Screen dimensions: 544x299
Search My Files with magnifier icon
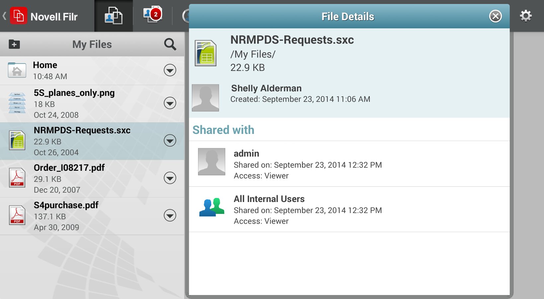click(x=170, y=44)
